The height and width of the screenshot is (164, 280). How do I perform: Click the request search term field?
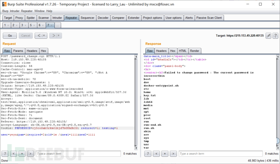[78, 153]
